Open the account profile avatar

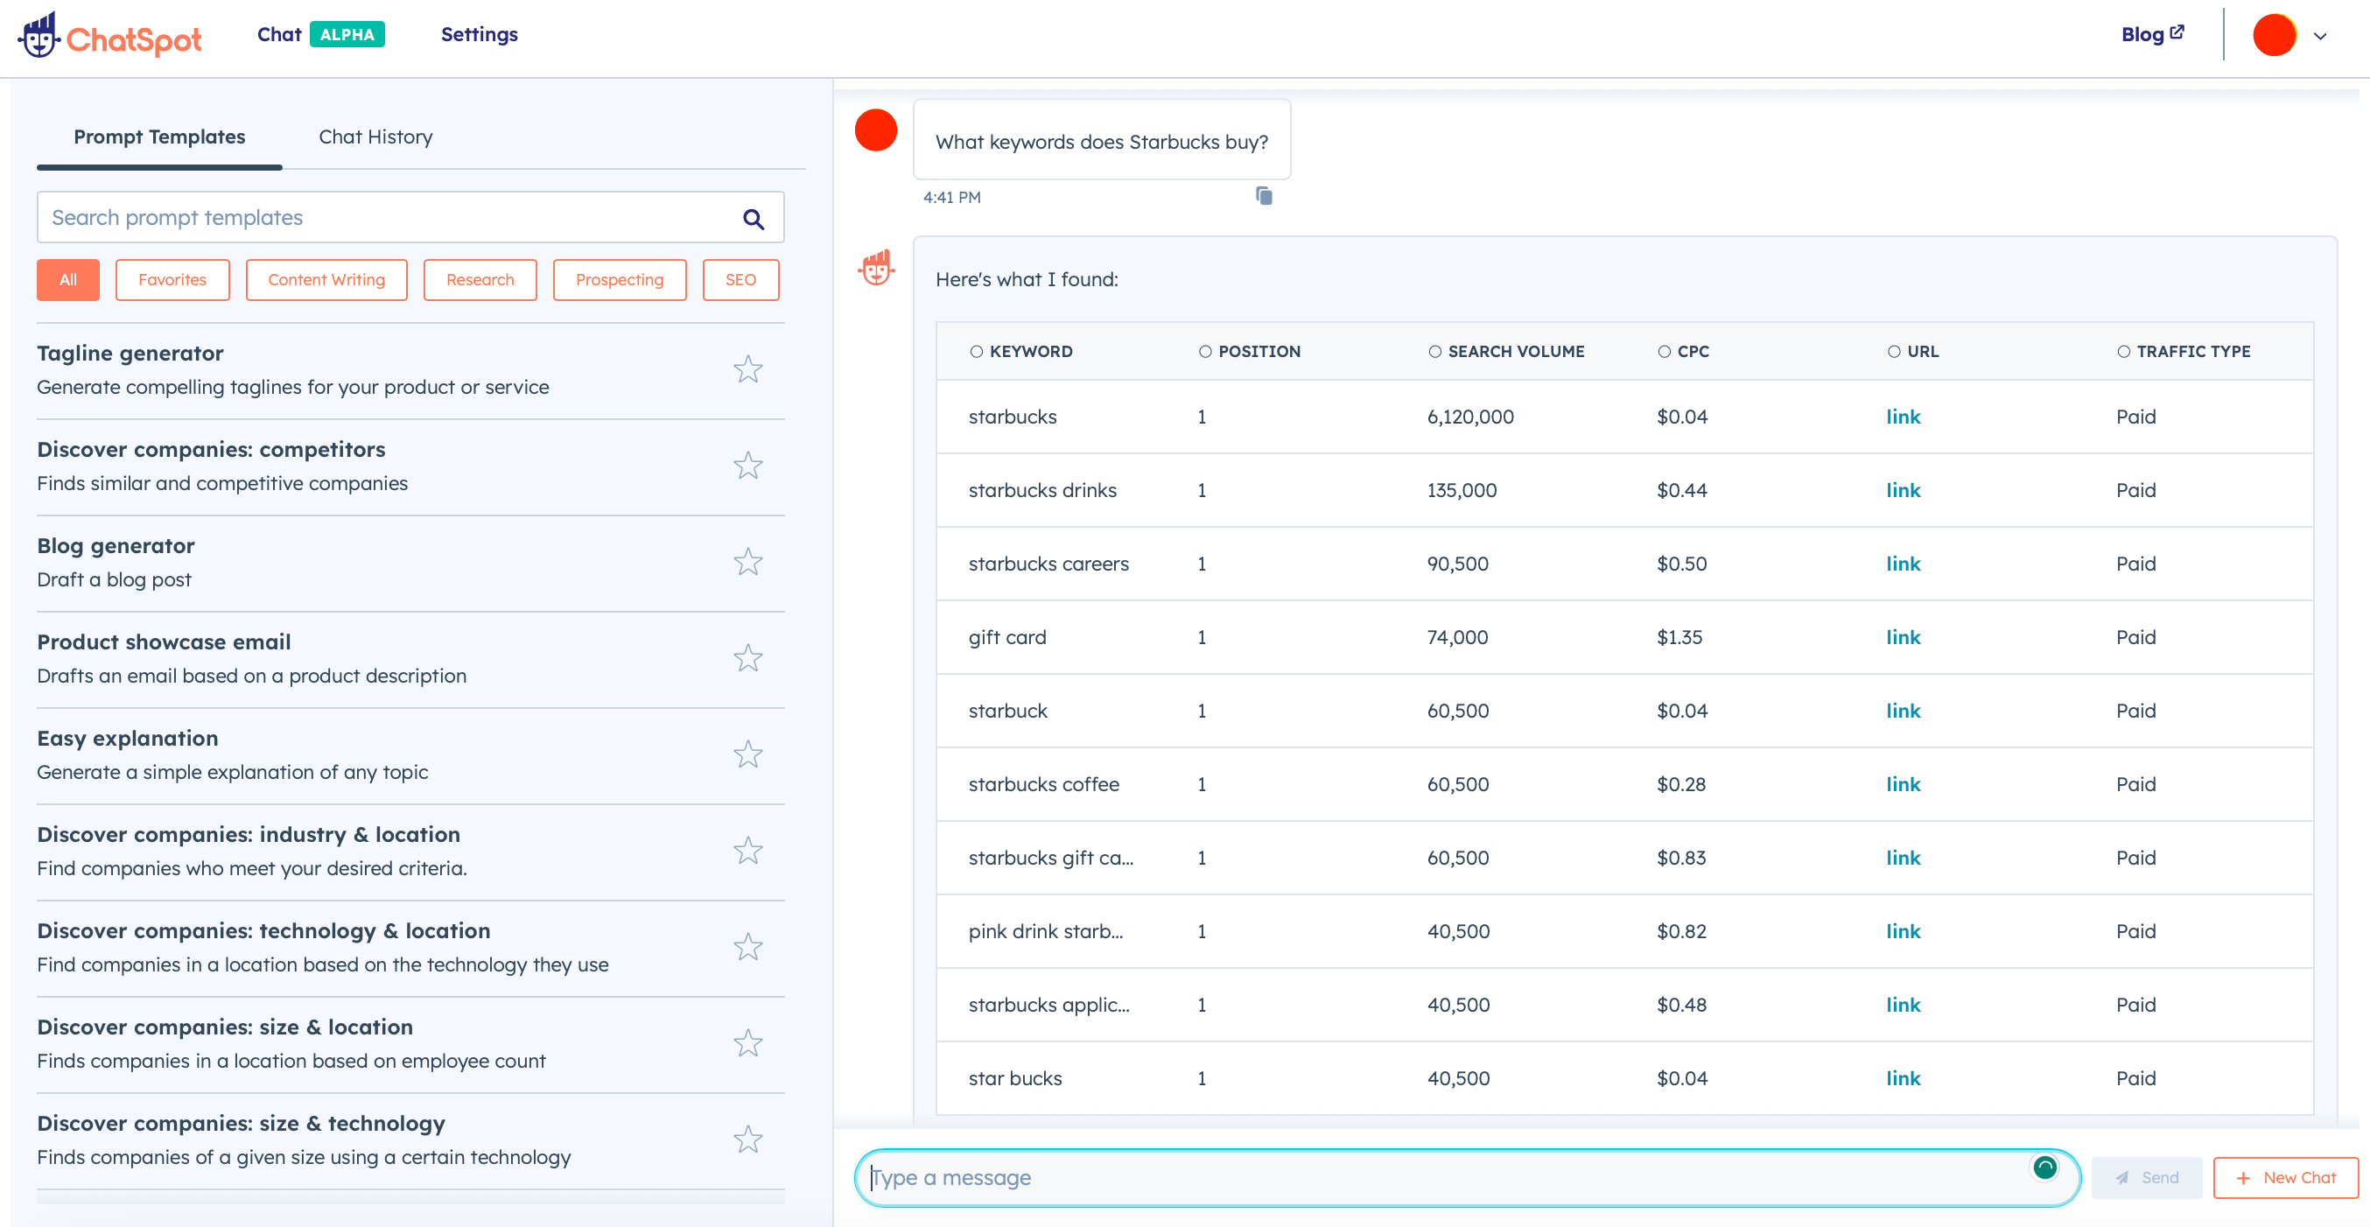click(x=2275, y=35)
